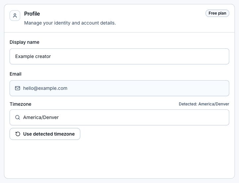Image resolution: width=239 pixels, height=183 pixels.
Task: Click Use detected timezone button
Action: (45, 134)
